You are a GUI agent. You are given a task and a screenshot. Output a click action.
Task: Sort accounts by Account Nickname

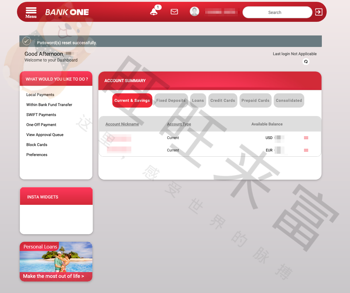click(x=122, y=124)
